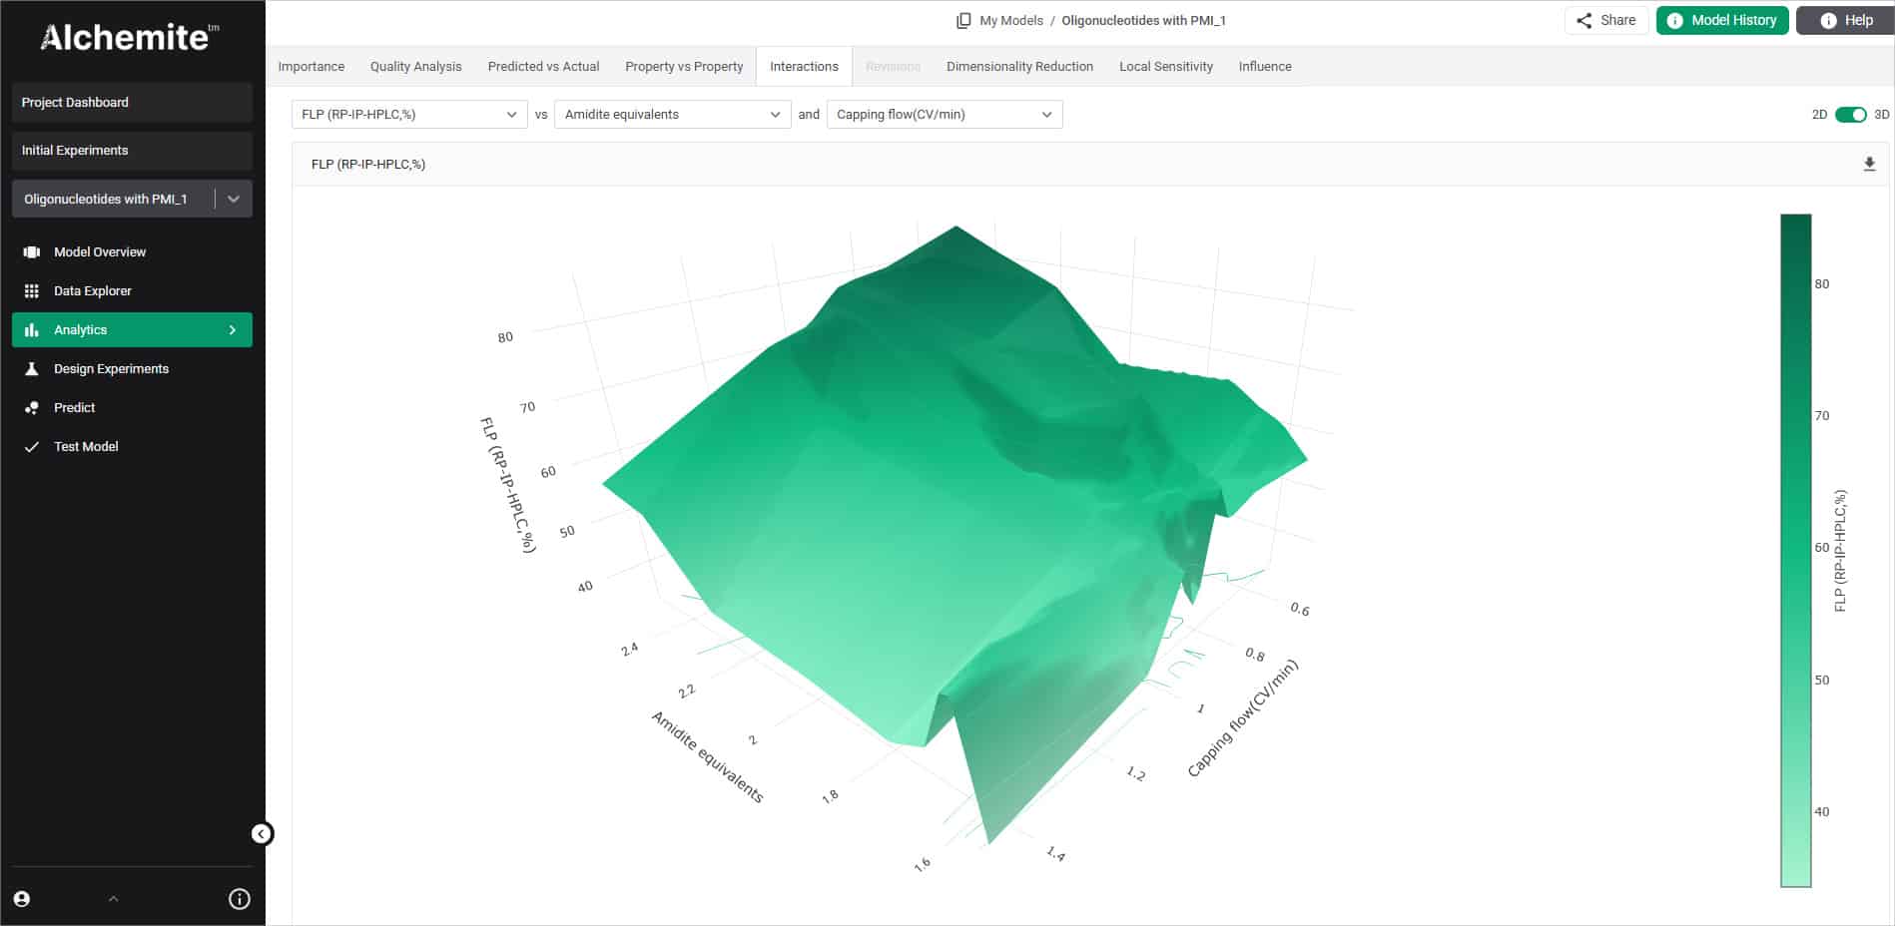Expand the Oligonucleotides with PMI_1 model selector
The height and width of the screenshot is (926, 1895).
(x=233, y=200)
